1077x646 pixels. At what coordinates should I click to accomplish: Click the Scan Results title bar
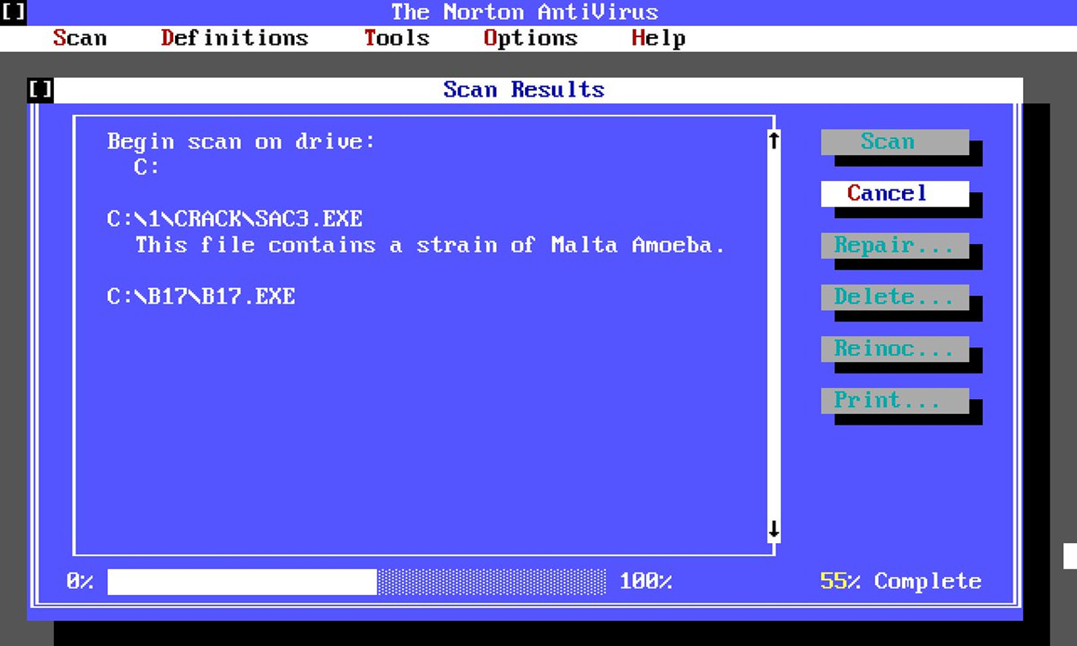click(x=524, y=89)
